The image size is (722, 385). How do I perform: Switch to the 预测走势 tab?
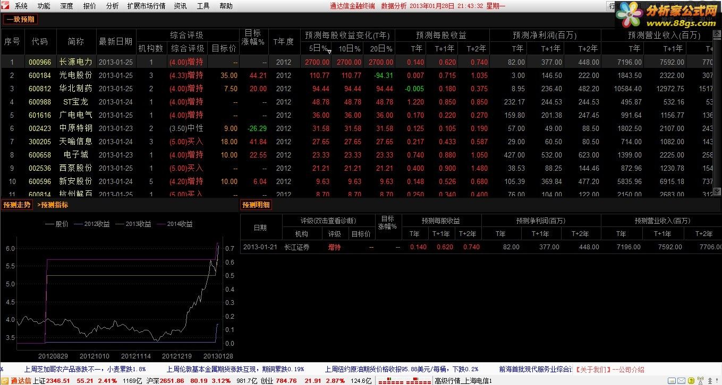click(x=16, y=205)
